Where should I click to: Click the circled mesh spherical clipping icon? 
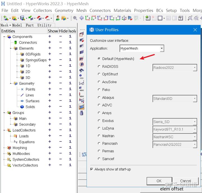coord(82,64)
